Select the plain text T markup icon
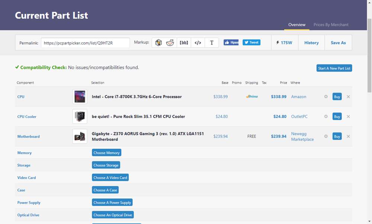 coord(212,43)
